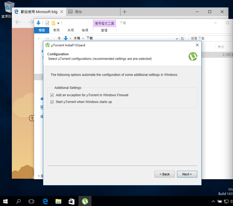Click the battery icon in system tray
Image resolution: width=233 pixels, height=206 pixels.
(x=220, y=202)
